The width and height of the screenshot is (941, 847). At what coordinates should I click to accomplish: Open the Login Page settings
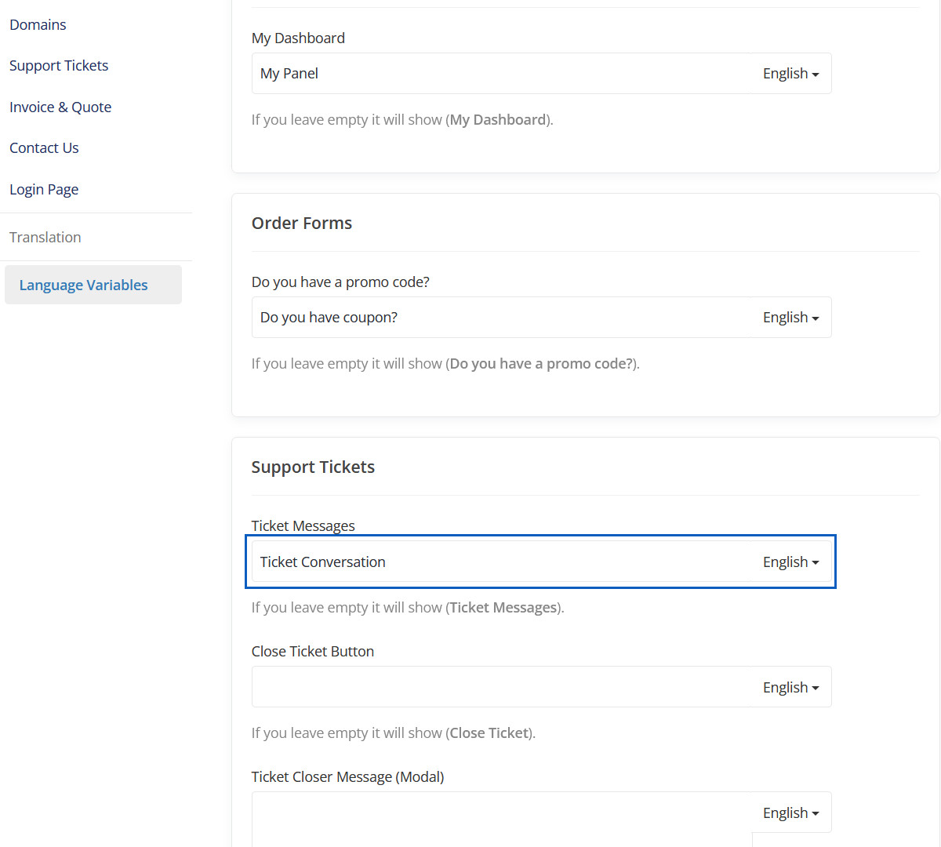coord(44,189)
